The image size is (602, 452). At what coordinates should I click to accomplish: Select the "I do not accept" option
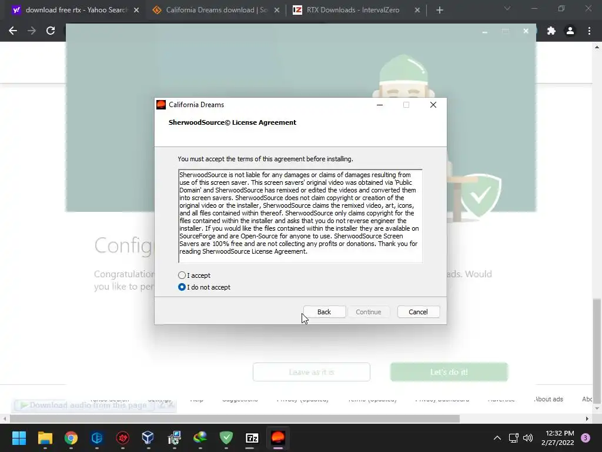coord(182,287)
